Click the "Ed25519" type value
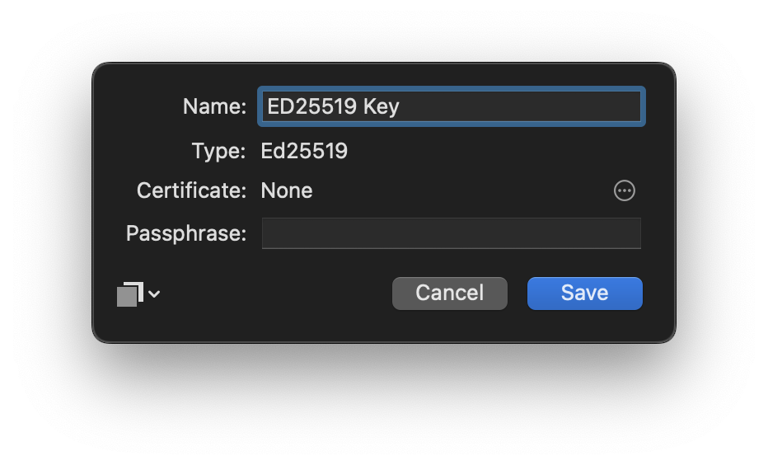 tap(304, 151)
